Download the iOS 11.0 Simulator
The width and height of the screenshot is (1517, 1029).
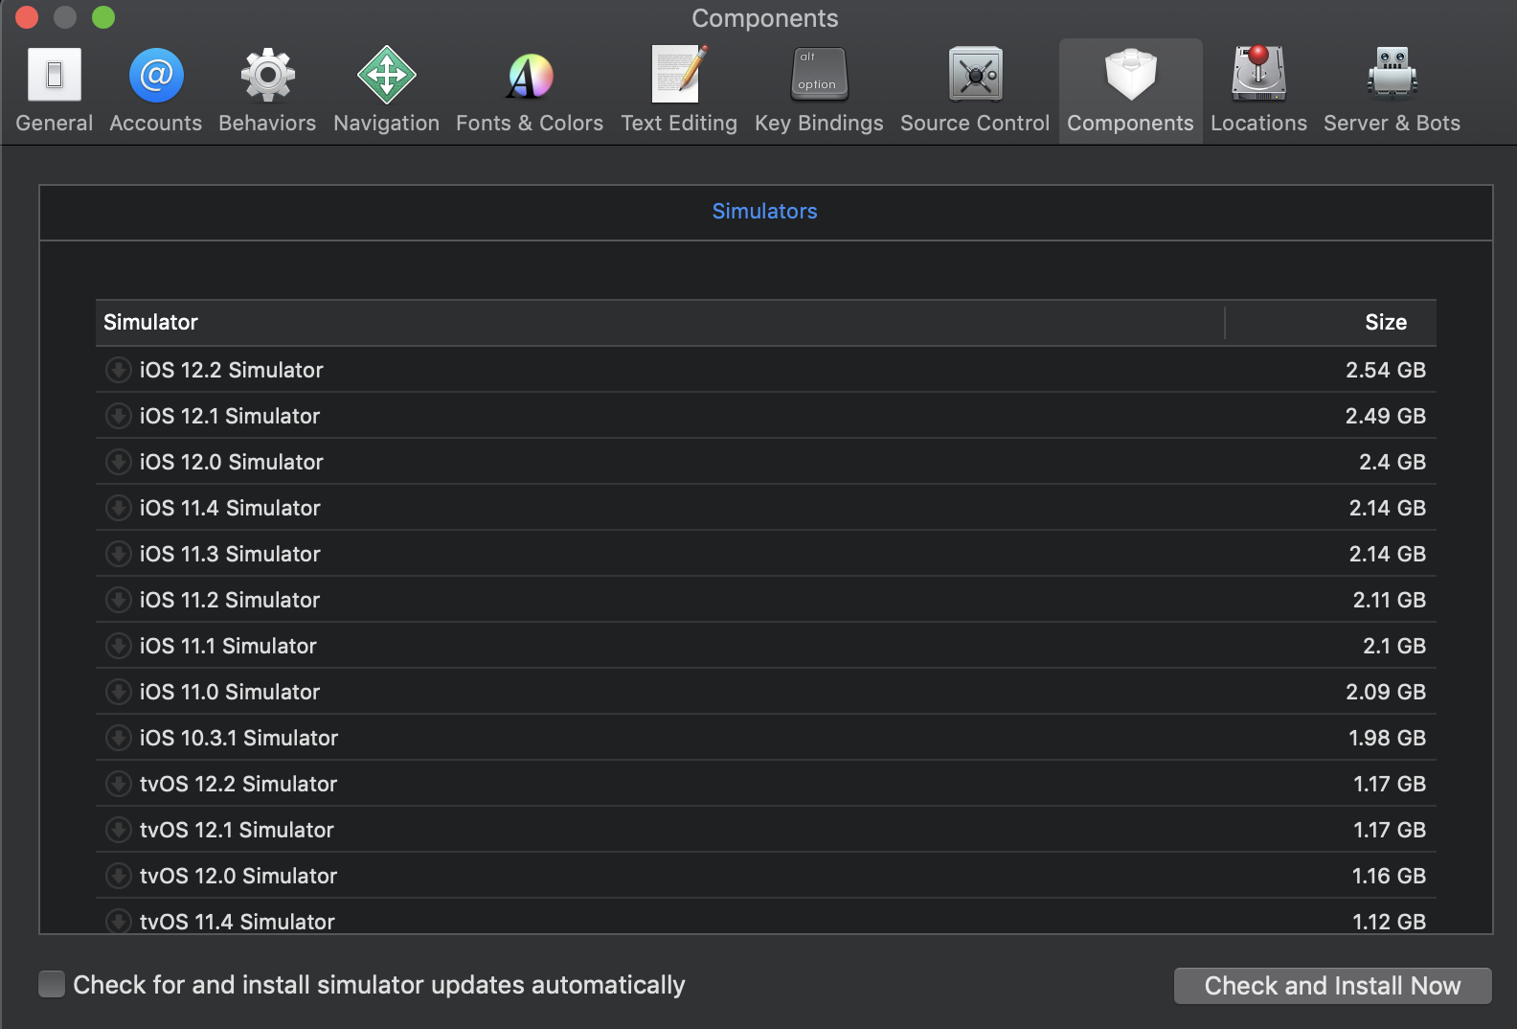coord(118,692)
